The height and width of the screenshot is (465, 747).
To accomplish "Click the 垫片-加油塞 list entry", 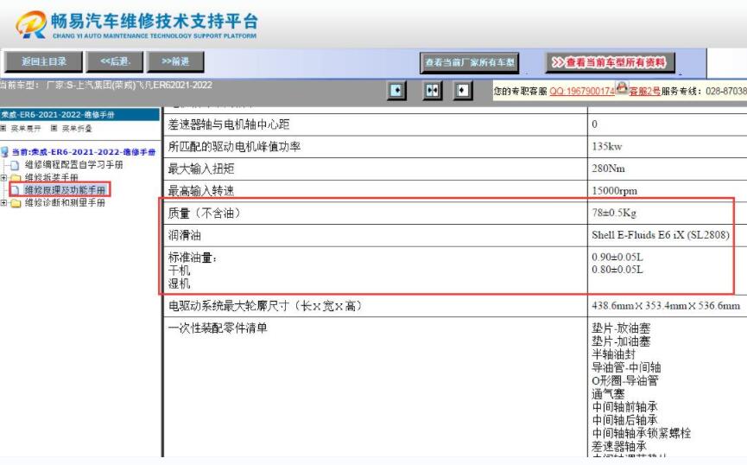I will coord(621,341).
